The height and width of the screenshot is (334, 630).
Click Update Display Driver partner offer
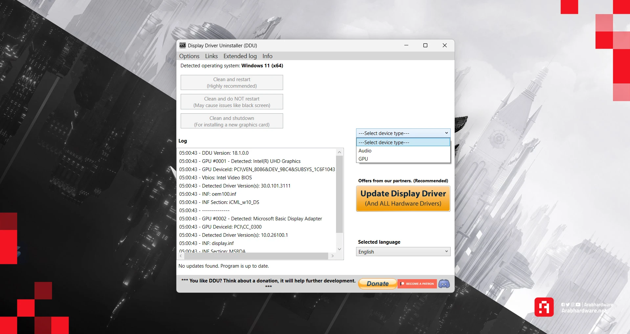403,199
